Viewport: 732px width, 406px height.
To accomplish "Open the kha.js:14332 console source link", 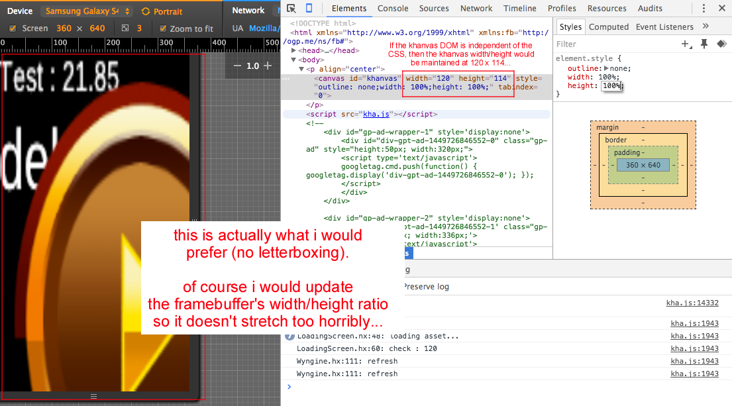I will pos(692,303).
